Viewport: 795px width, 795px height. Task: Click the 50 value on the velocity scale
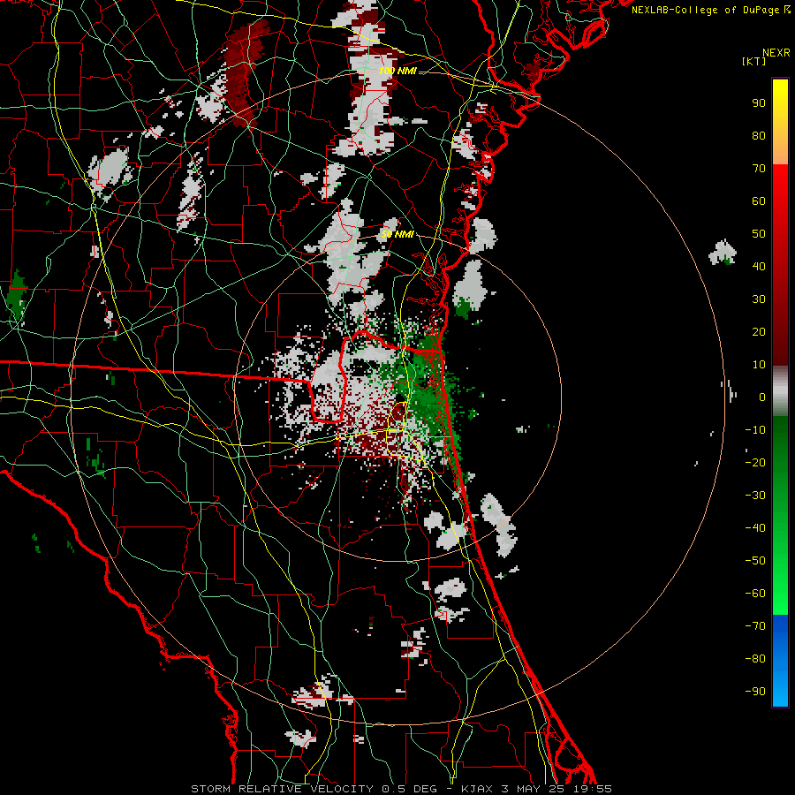759,234
